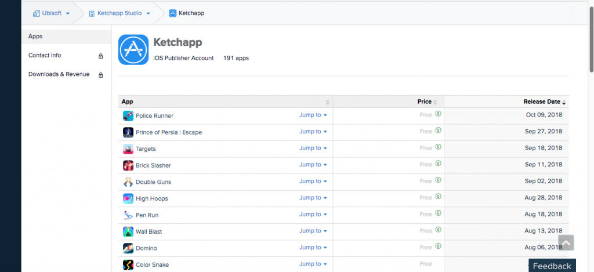This screenshot has height=272, width=594.
Task: Click the Police Runner app icon
Action: click(128, 116)
